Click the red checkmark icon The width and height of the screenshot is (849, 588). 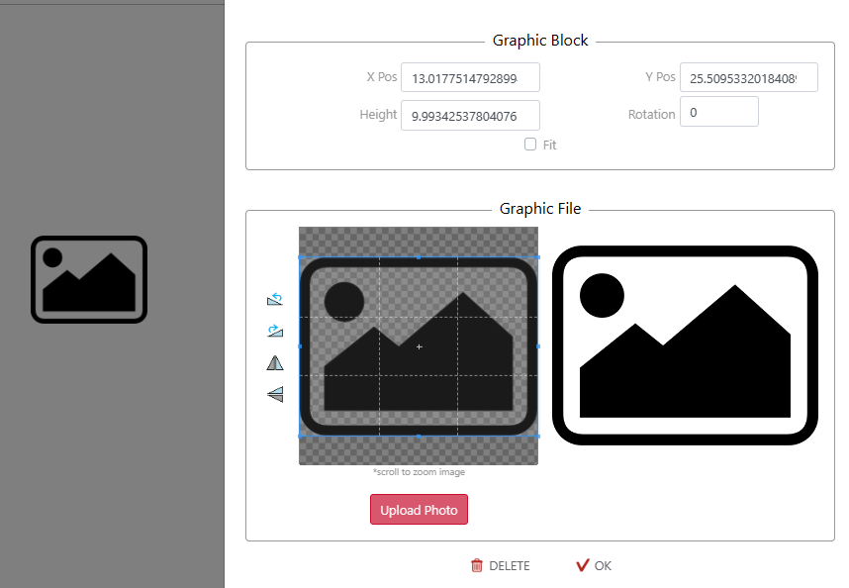pos(582,565)
